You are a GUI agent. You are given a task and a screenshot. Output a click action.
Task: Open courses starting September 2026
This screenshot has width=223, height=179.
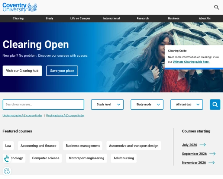coord(194,154)
